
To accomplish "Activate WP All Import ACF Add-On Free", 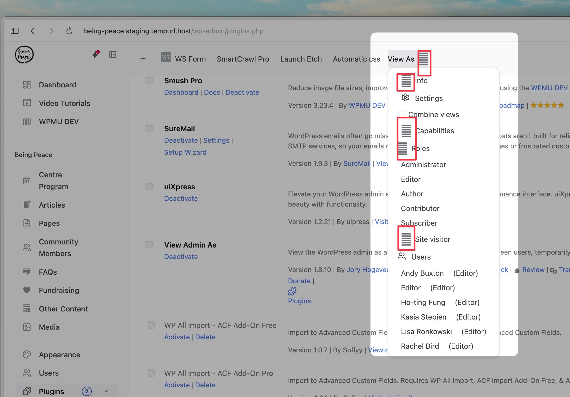I will click(x=177, y=337).
